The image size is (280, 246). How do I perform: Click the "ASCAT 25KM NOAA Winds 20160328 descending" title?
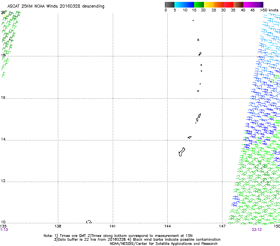coord(56,6)
